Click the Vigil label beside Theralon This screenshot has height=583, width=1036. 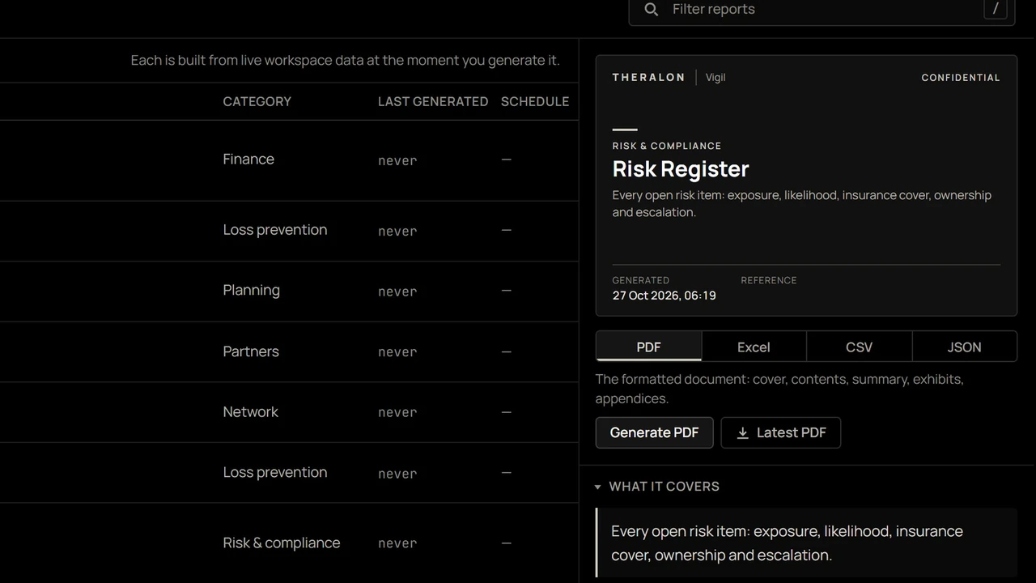coord(715,78)
